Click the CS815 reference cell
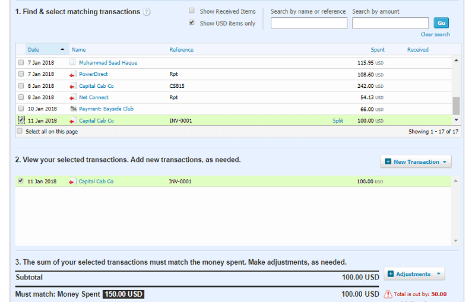 click(177, 86)
